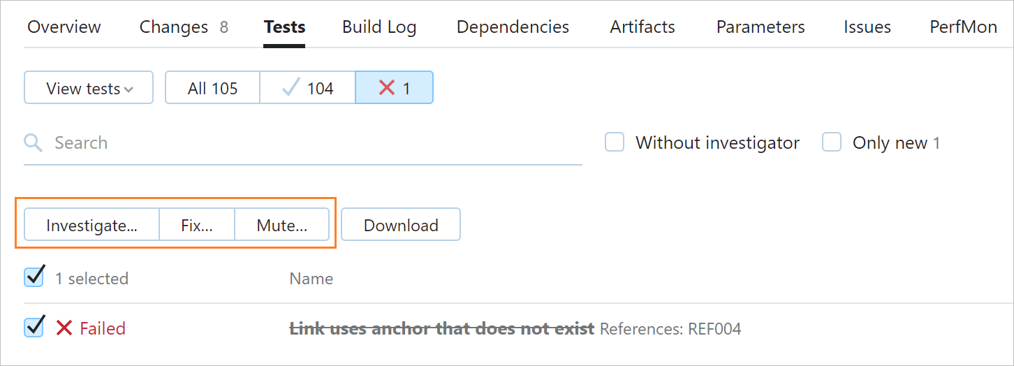The image size is (1014, 366).
Task: Focus the test Search field
Action: [x=314, y=143]
